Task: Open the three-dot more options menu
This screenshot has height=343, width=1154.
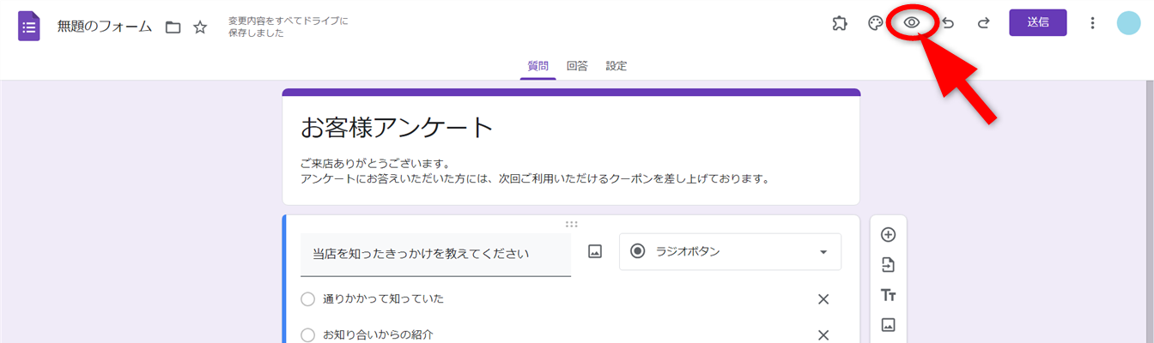Action: (1092, 23)
